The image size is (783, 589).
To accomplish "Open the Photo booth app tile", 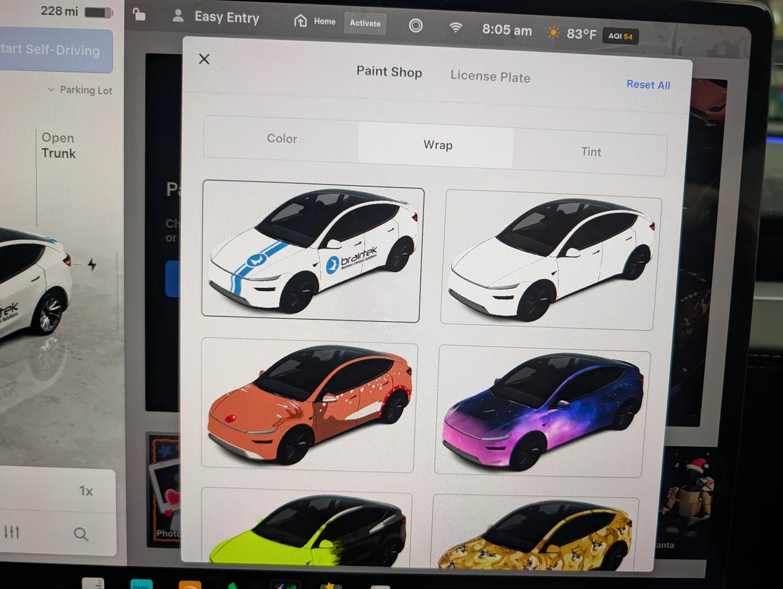I will point(163,489).
